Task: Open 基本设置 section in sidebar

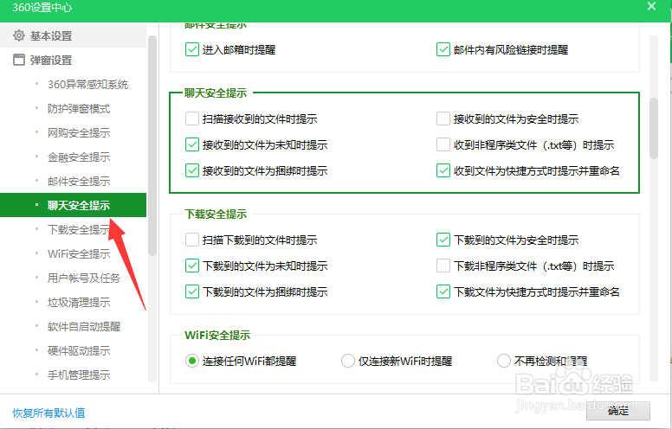Action: [73, 35]
